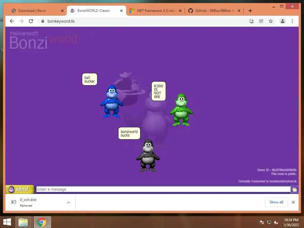This screenshot has height=228, width=304.
Task: Click the install app icon in address bar
Action: (252, 21)
